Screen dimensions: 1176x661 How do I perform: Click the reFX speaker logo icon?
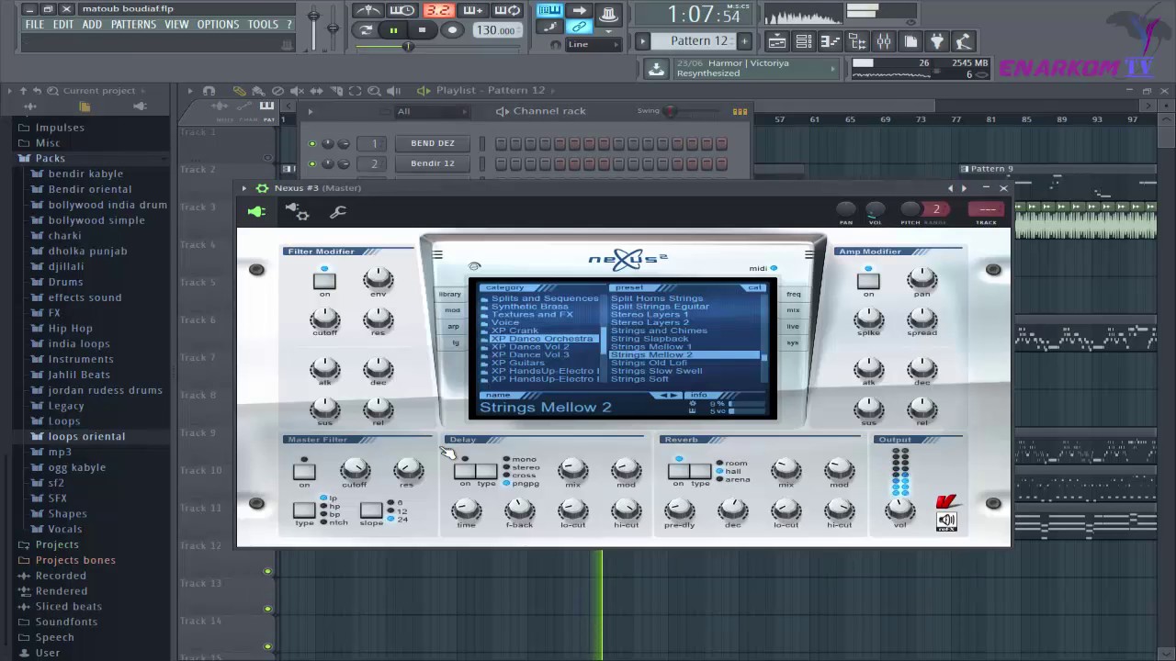946,521
